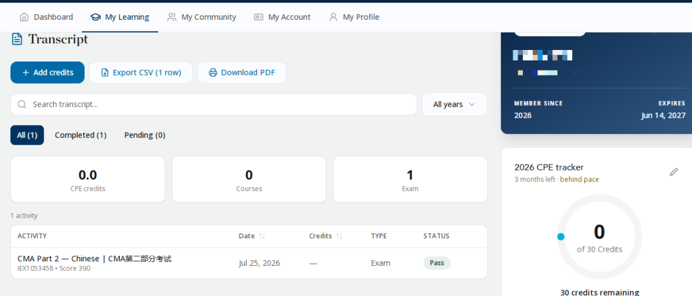The width and height of the screenshot is (692, 296).
Task: Open the All years dropdown
Action: [x=454, y=104]
